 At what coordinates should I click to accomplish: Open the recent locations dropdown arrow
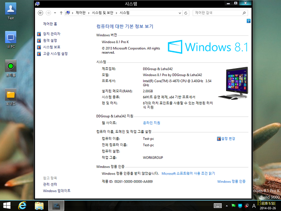tap(55, 13)
